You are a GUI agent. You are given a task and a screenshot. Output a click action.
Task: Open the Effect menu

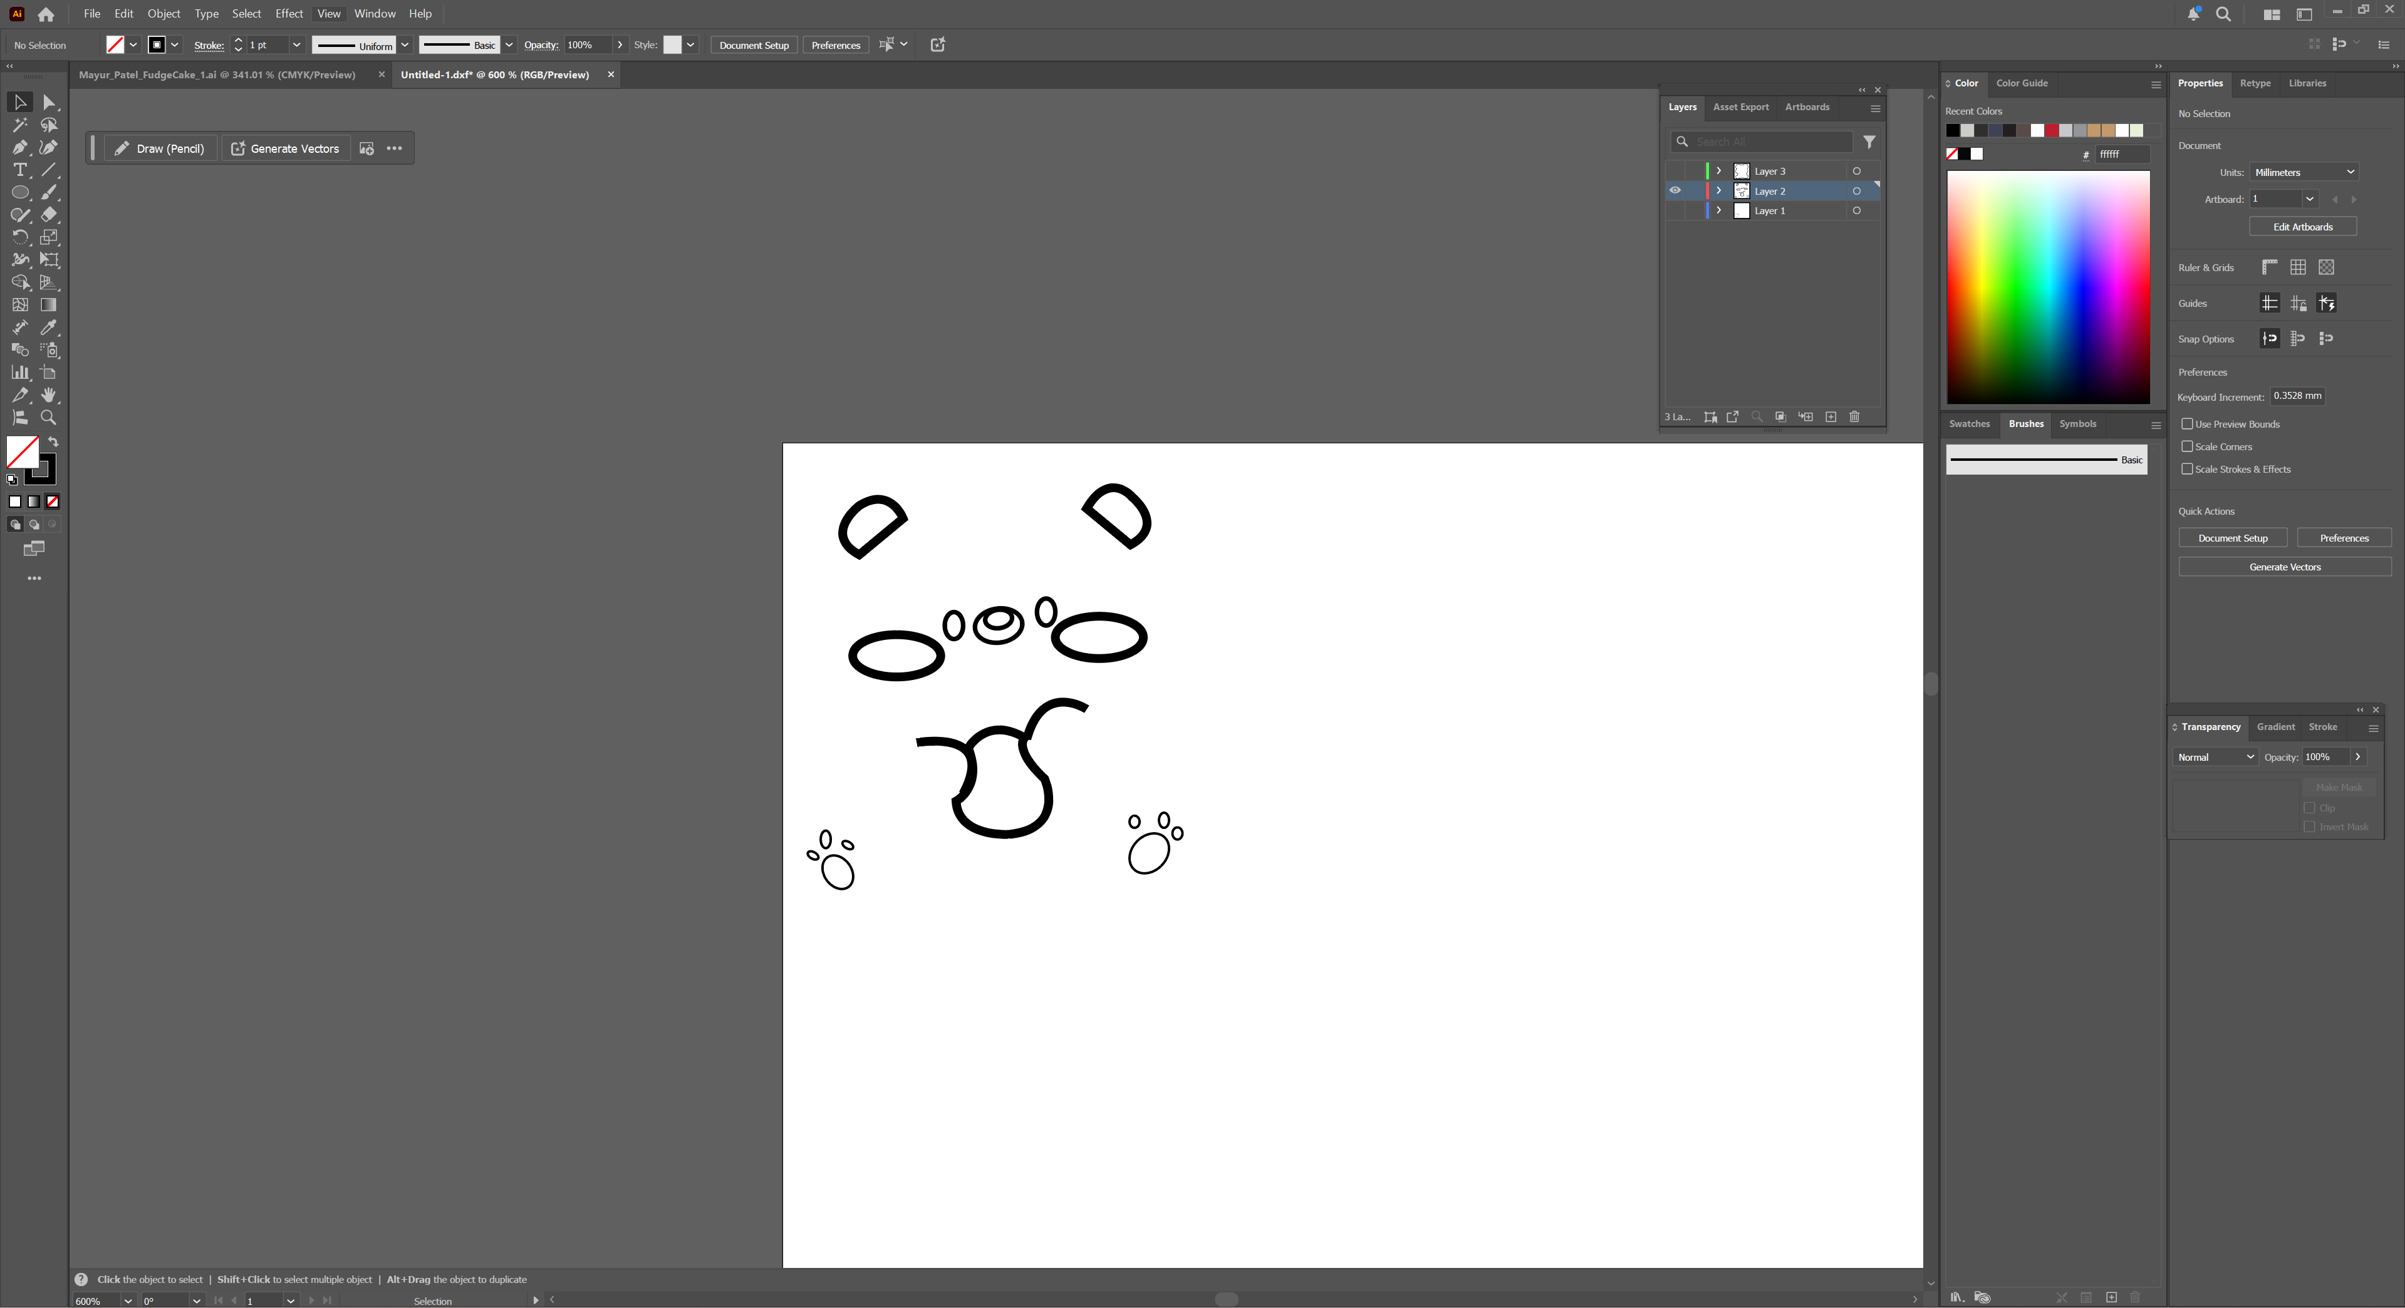289,14
